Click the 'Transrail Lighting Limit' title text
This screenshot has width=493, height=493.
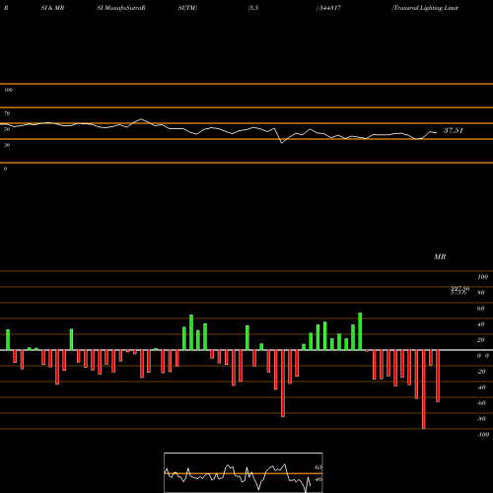(x=425, y=8)
